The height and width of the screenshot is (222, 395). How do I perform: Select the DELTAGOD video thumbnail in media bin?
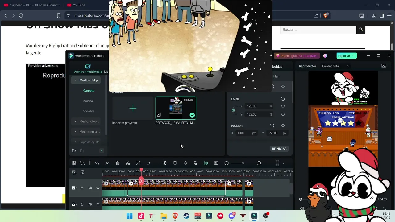tap(176, 108)
